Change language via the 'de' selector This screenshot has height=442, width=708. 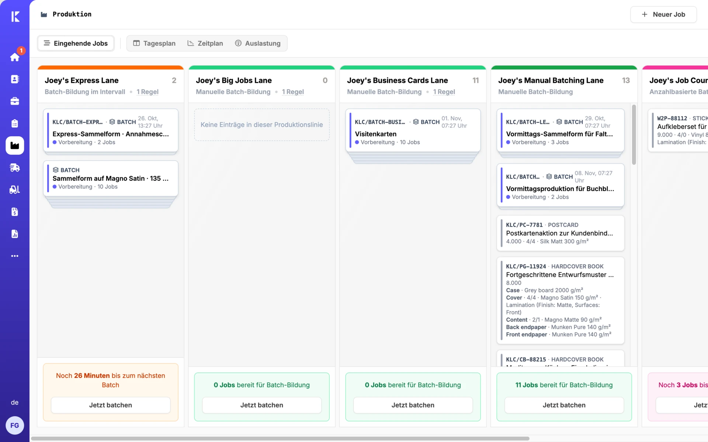click(15, 403)
